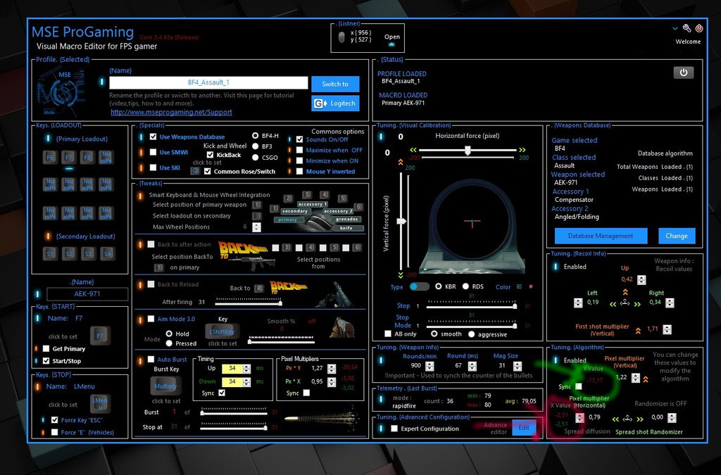Image resolution: width=721 pixels, height=475 pixels.
Task: Click the Timing Up spinner arrows
Action: (246, 369)
